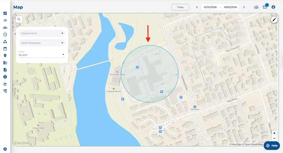
Task: Zoom out with the map minus button
Action: pos(274,138)
